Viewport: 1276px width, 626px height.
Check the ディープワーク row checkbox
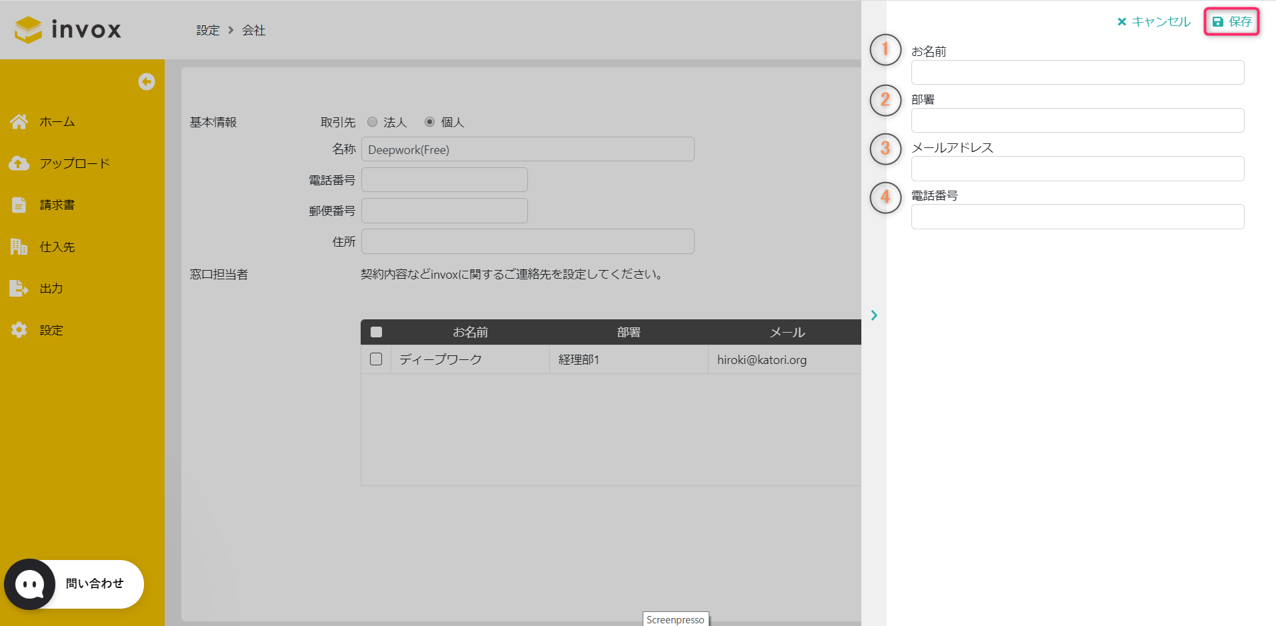(376, 359)
